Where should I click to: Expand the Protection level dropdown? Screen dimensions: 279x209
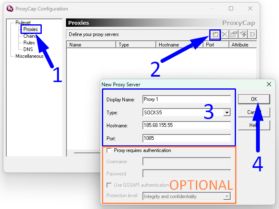coord(227,196)
